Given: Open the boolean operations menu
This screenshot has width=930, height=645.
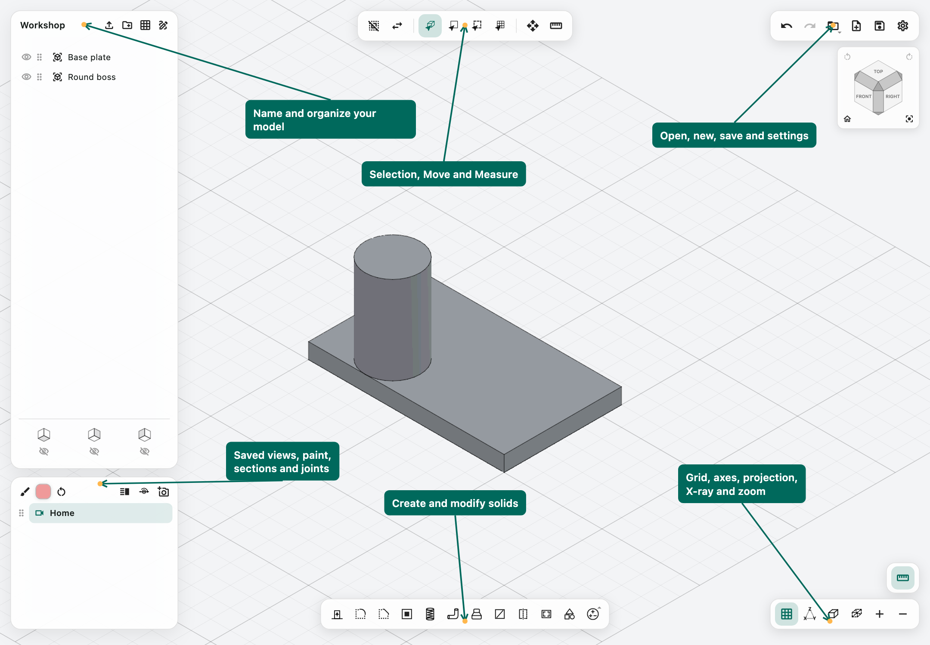Looking at the screenshot, I should click(593, 614).
